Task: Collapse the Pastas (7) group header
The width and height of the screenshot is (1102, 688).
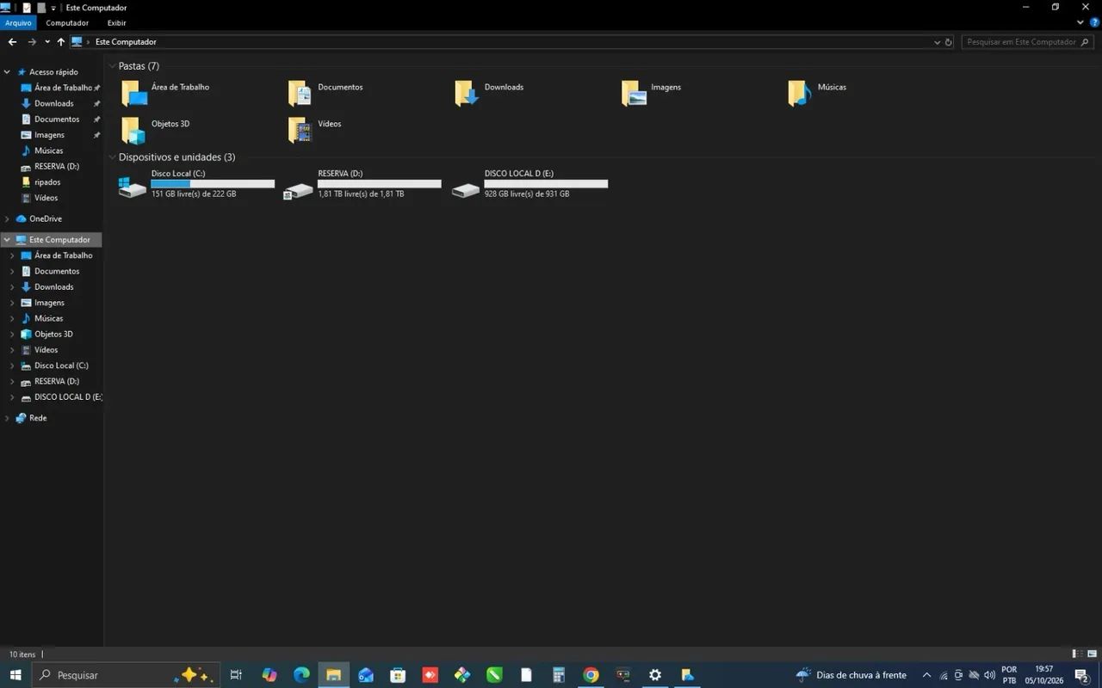Action: pyautogui.click(x=112, y=66)
